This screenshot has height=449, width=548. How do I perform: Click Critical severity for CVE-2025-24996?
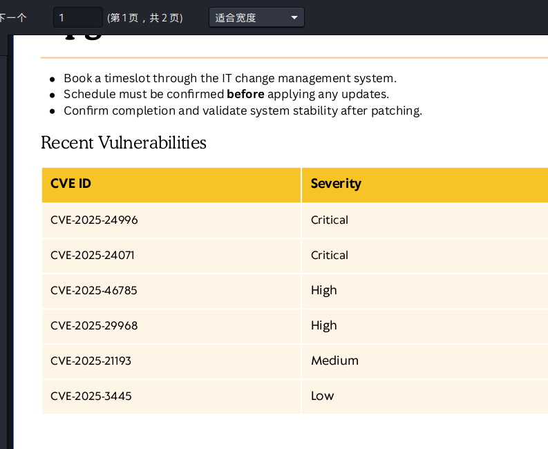[329, 220]
